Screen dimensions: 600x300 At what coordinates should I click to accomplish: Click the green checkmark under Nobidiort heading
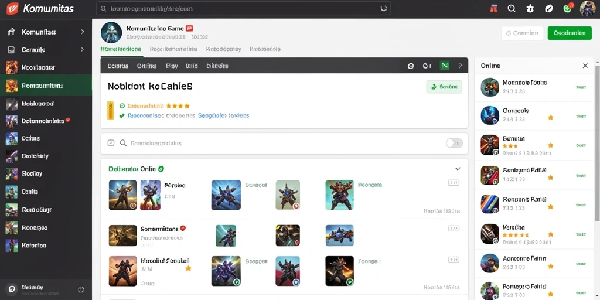click(122, 115)
